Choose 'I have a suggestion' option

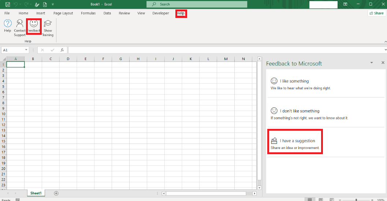coord(326,144)
